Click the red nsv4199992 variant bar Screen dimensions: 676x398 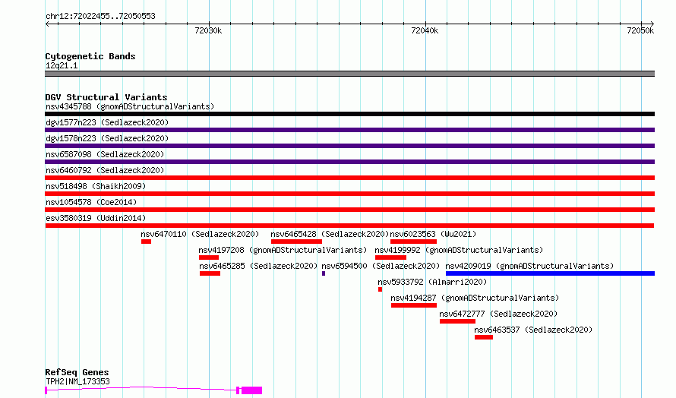click(x=390, y=257)
